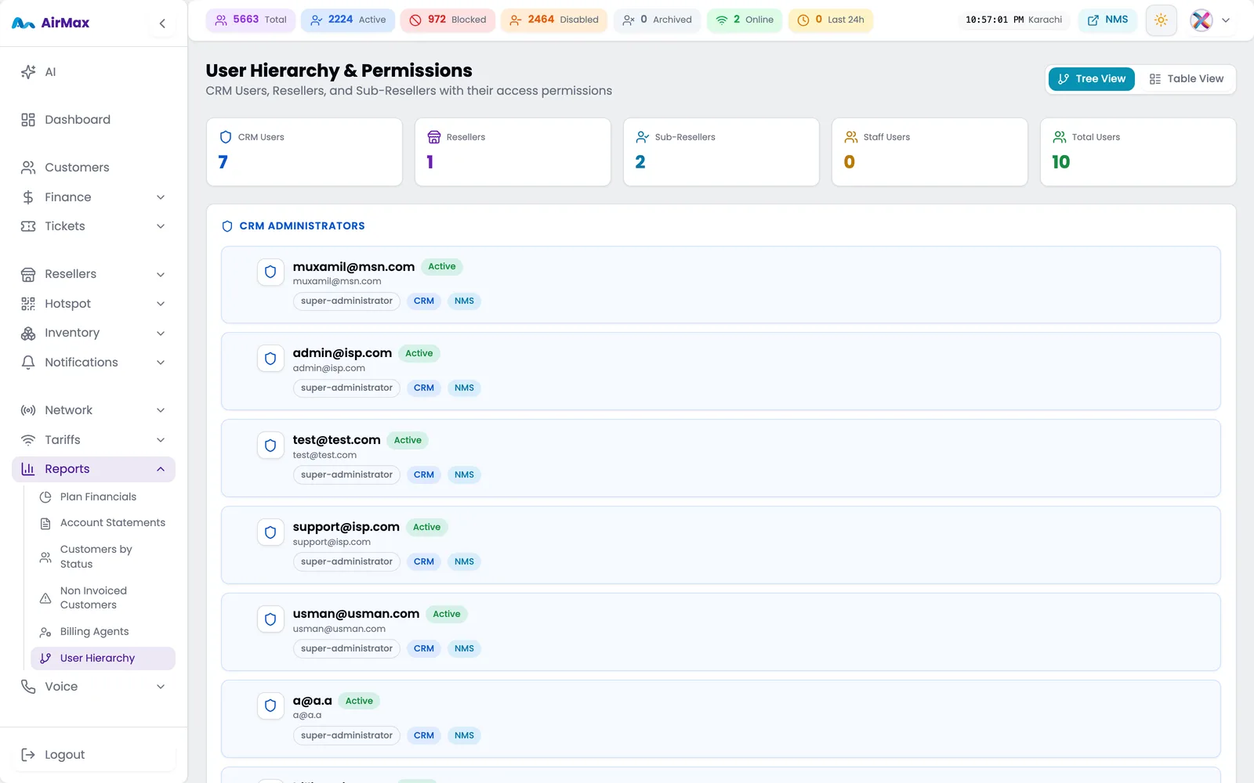Click the Customers people icon
Screen dimensions: 1254x783
28,168
